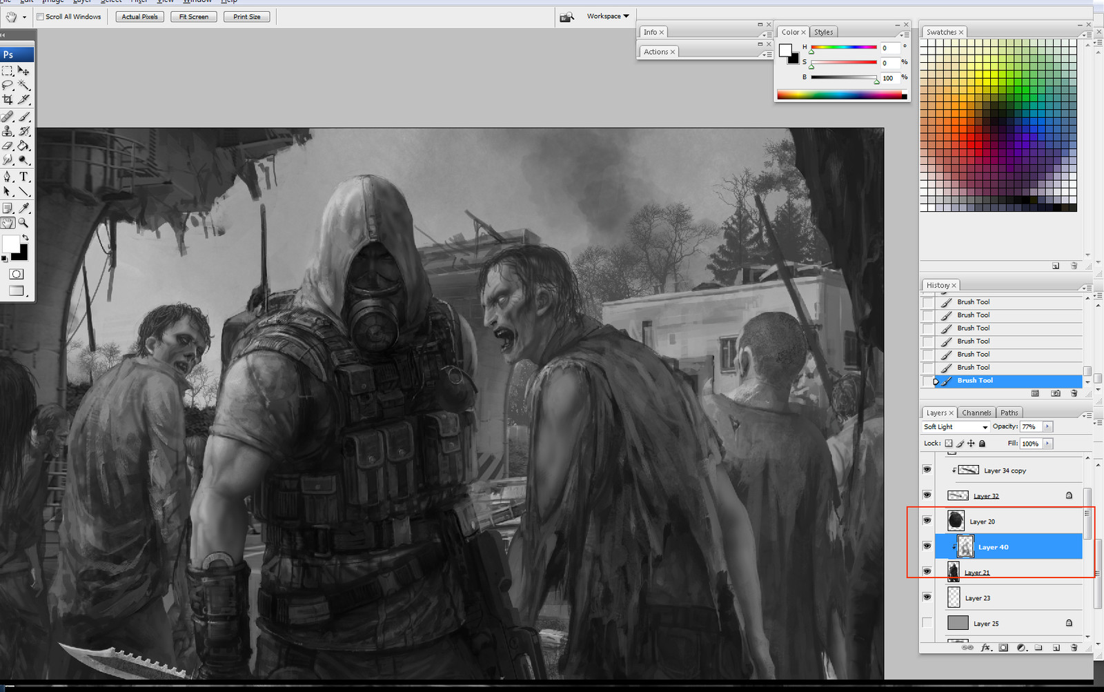Select the Move tool

click(23, 71)
